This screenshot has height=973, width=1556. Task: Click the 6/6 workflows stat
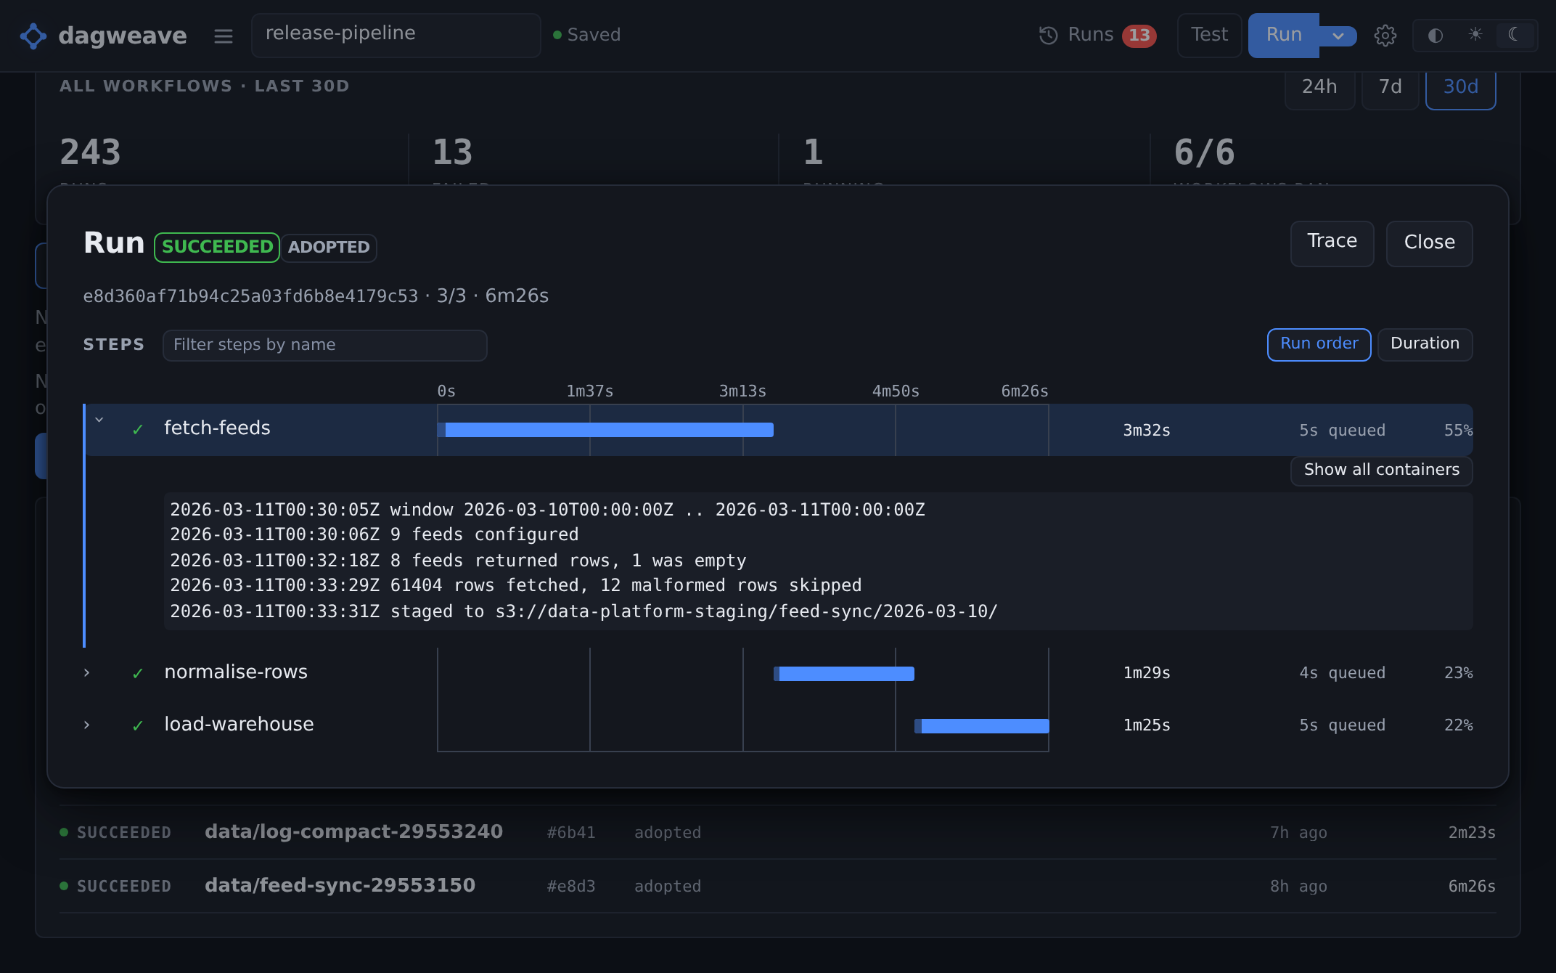point(1204,152)
